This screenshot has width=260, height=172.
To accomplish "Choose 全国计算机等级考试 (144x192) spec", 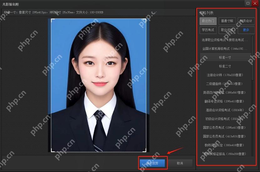I will pos(225,49).
